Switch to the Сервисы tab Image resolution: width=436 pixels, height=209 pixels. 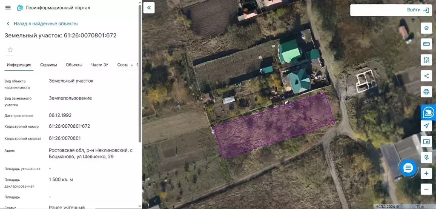click(x=49, y=65)
